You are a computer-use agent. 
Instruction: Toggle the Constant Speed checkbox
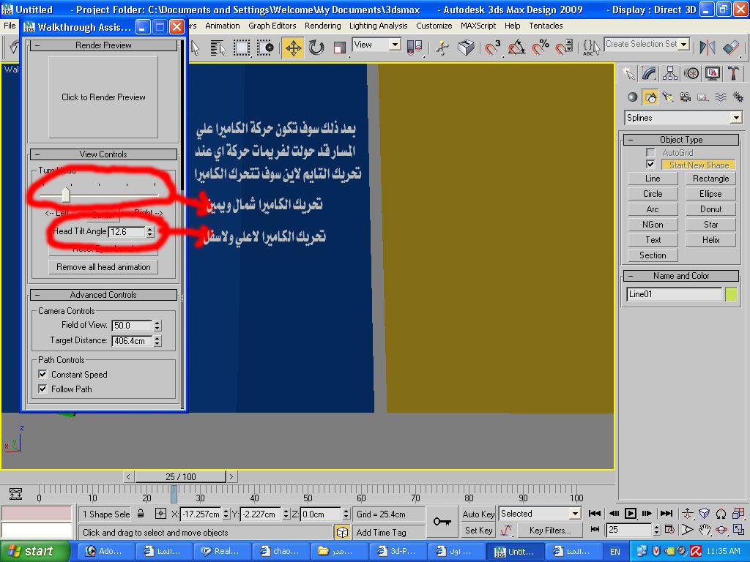click(42, 374)
